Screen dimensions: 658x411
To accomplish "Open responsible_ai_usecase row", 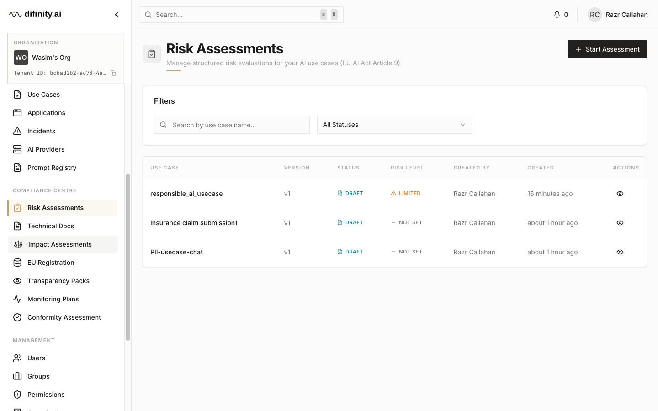I will [395, 194].
